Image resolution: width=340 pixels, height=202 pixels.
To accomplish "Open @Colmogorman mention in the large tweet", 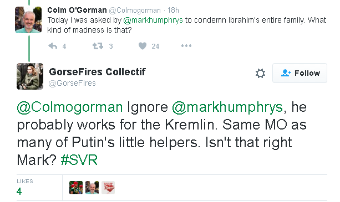I will 70,107.
